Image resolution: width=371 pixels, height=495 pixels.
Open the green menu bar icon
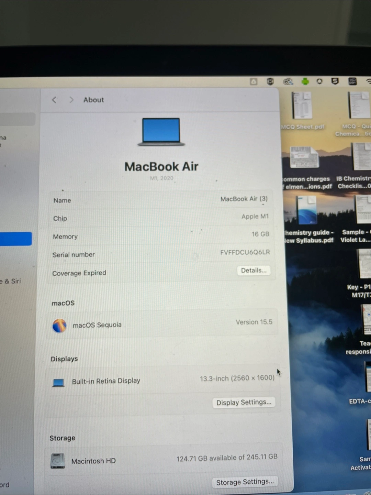305,81
